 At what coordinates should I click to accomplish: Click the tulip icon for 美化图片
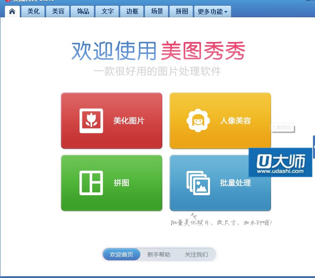tap(91, 121)
